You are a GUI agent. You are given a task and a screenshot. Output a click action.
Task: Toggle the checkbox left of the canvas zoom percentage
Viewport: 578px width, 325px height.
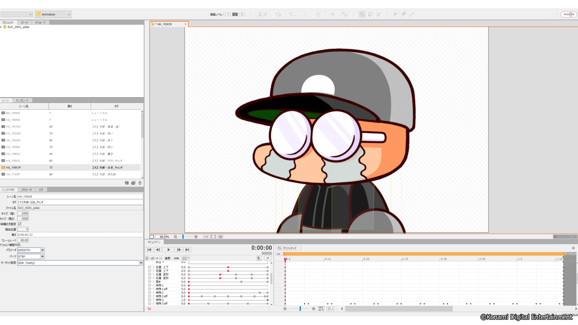(152, 237)
